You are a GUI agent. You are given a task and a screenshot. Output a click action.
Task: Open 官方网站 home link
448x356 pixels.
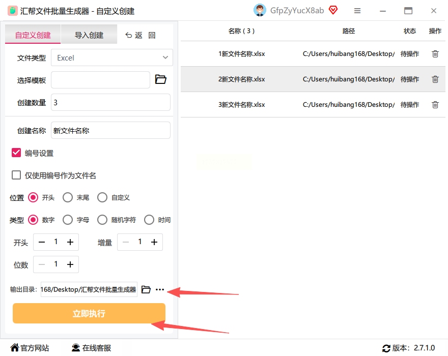tap(30, 348)
